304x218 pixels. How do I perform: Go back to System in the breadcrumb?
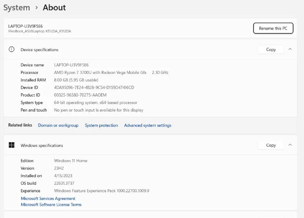pos(16,8)
